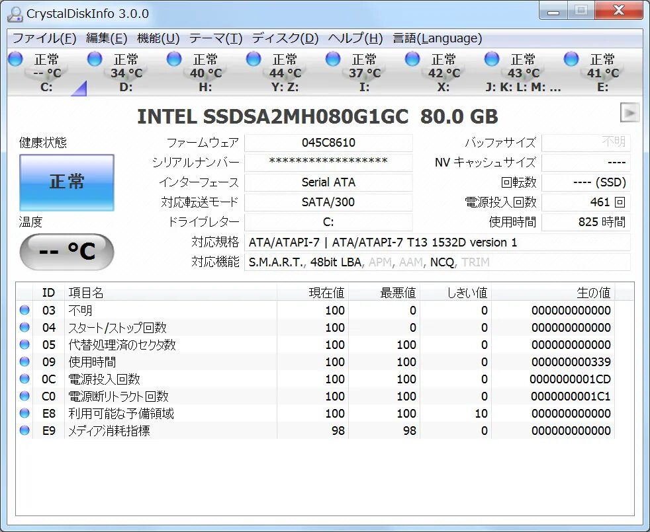Select the J: K: L: M: drive orb
650x532 pixels.
(x=492, y=59)
